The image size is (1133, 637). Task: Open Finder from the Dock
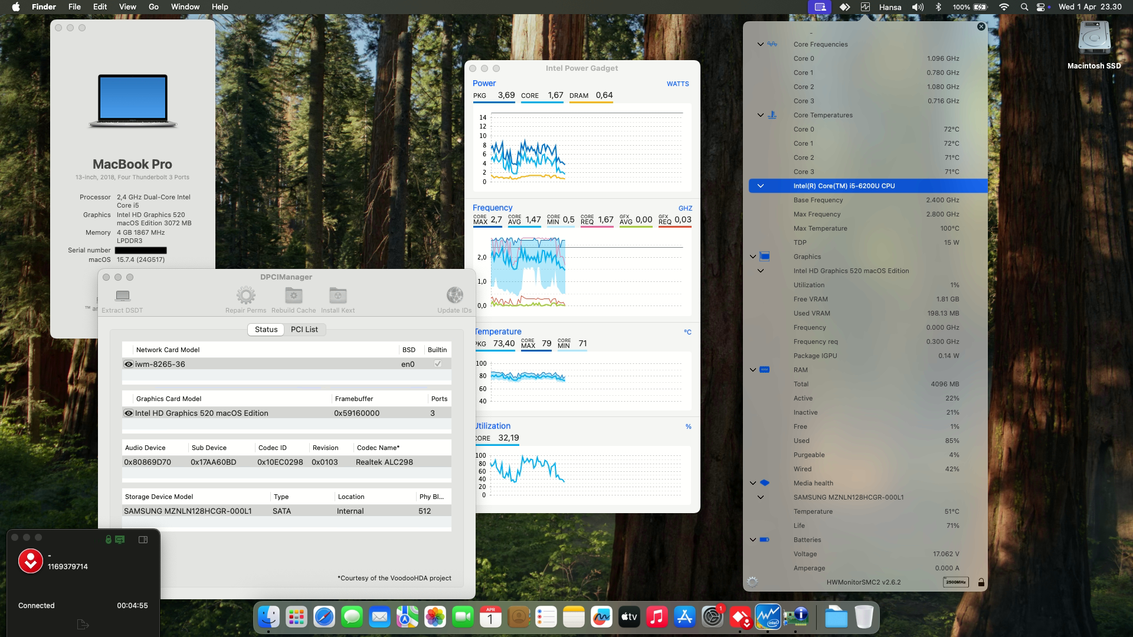(x=269, y=617)
